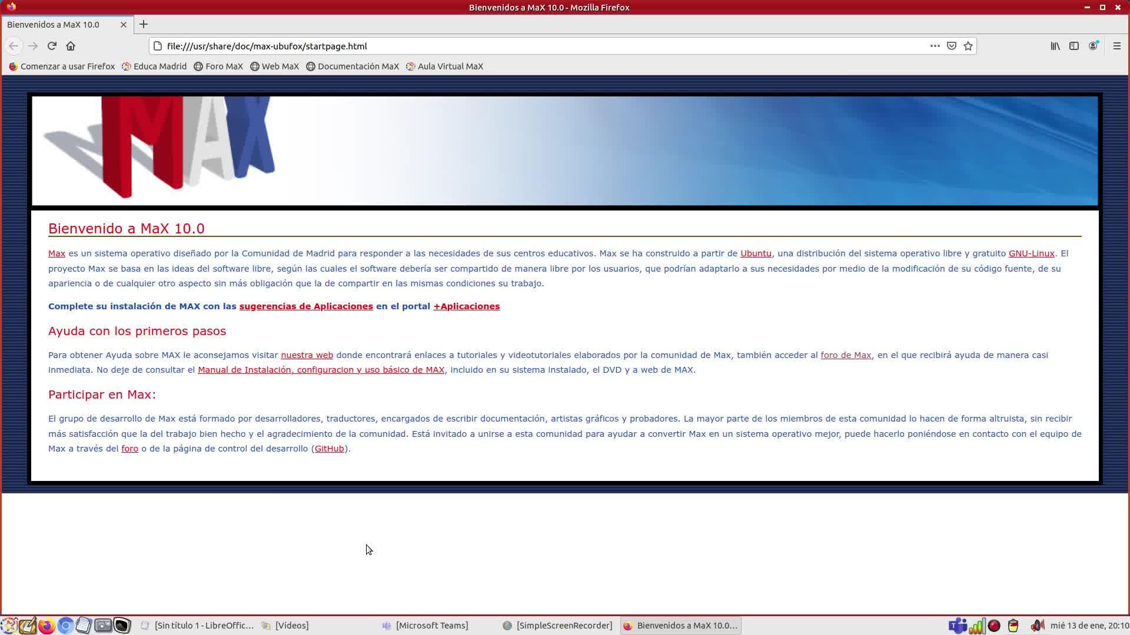Open the Library icon in toolbar

(1055, 46)
